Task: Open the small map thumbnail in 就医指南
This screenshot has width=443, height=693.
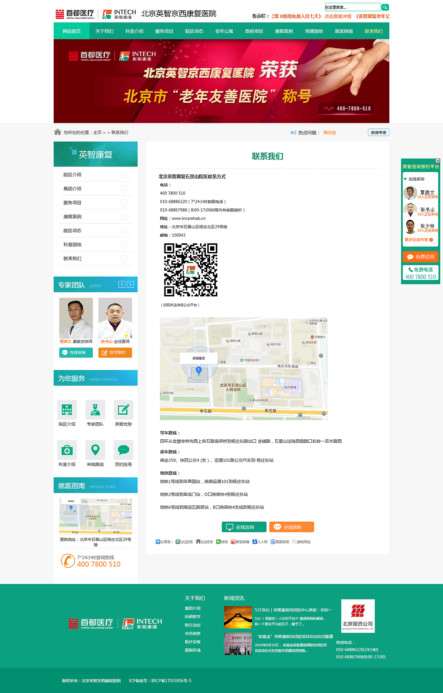Action: (x=96, y=516)
